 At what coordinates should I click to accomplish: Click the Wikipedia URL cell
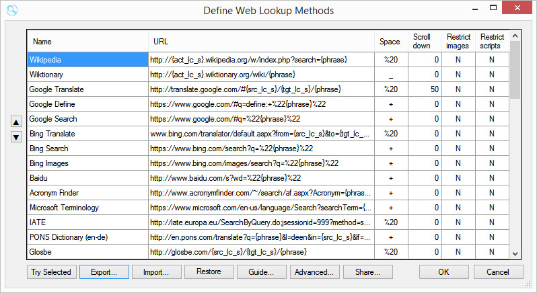pos(261,60)
